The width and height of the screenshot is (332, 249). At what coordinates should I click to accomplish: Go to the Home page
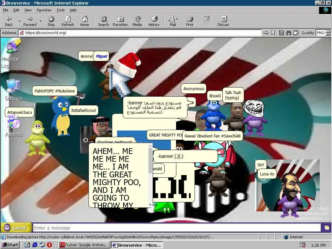click(x=85, y=21)
